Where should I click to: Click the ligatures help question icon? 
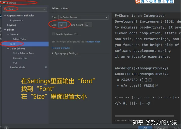pos(76,34)
